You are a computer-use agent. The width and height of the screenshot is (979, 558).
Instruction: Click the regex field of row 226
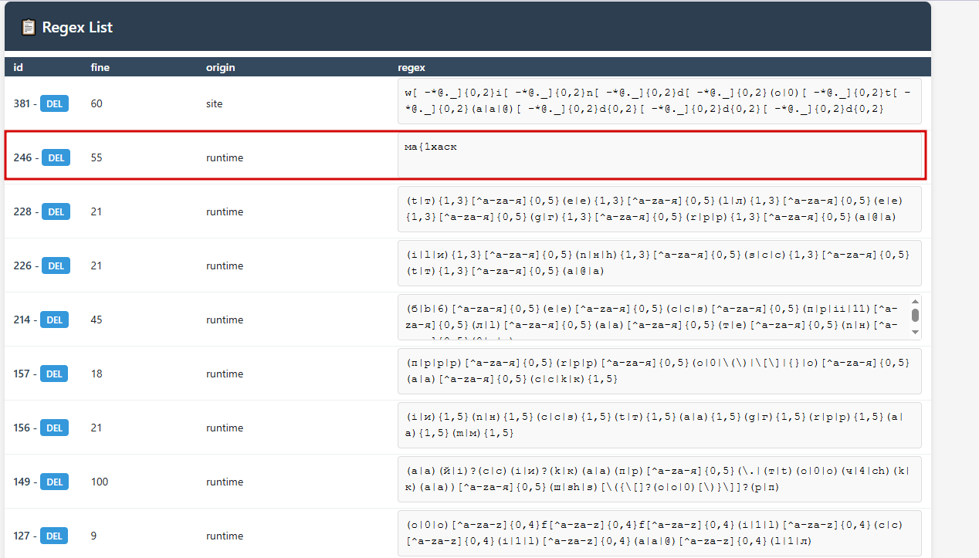[x=659, y=263]
